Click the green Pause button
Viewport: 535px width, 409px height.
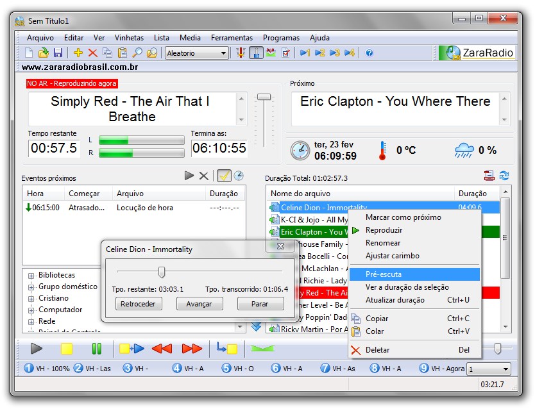click(97, 349)
